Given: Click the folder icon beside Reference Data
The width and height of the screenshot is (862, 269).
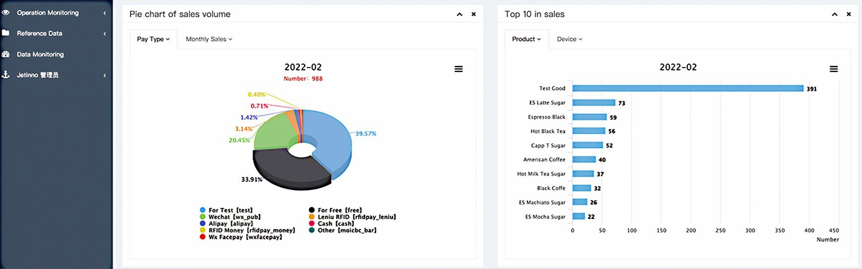Looking at the screenshot, I should coord(5,33).
